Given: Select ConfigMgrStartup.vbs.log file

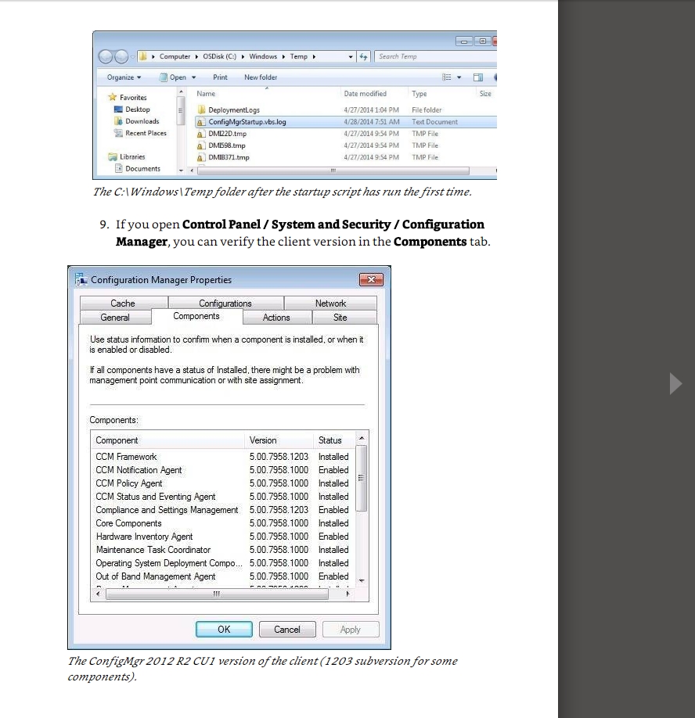Looking at the screenshot, I should pos(247,122).
